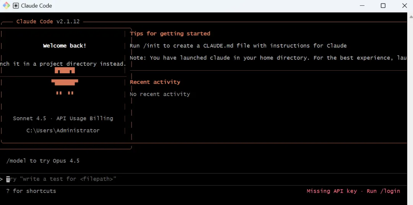413x205 pixels.
Task: Click the "Claude Code" window title text
Action: (36, 6)
